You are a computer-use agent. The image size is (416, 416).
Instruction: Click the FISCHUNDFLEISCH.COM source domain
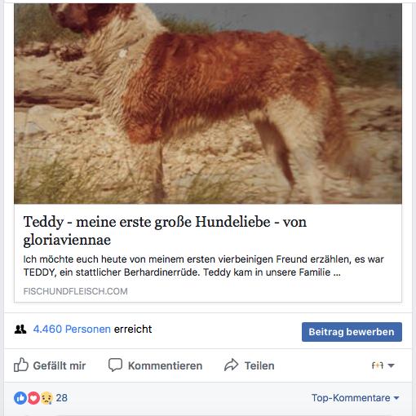point(75,291)
